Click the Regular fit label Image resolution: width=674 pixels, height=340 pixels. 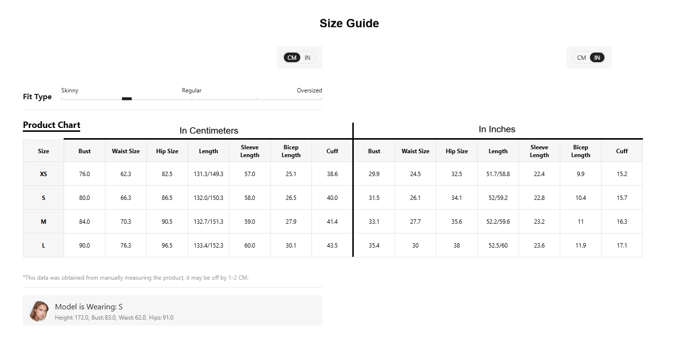[192, 90]
